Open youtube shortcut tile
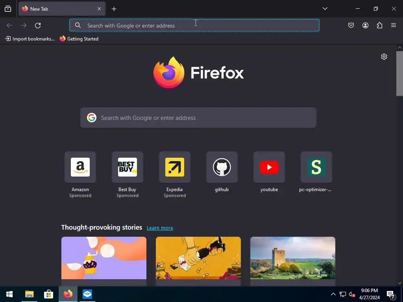Image resolution: width=403 pixels, height=302 pixels. pyautogui.click(x=269, y=167)
